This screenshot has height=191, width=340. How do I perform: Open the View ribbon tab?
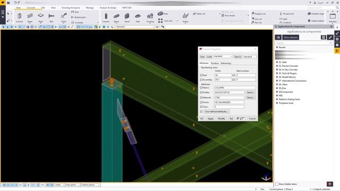pyautogui.click(x=53, y=7)
